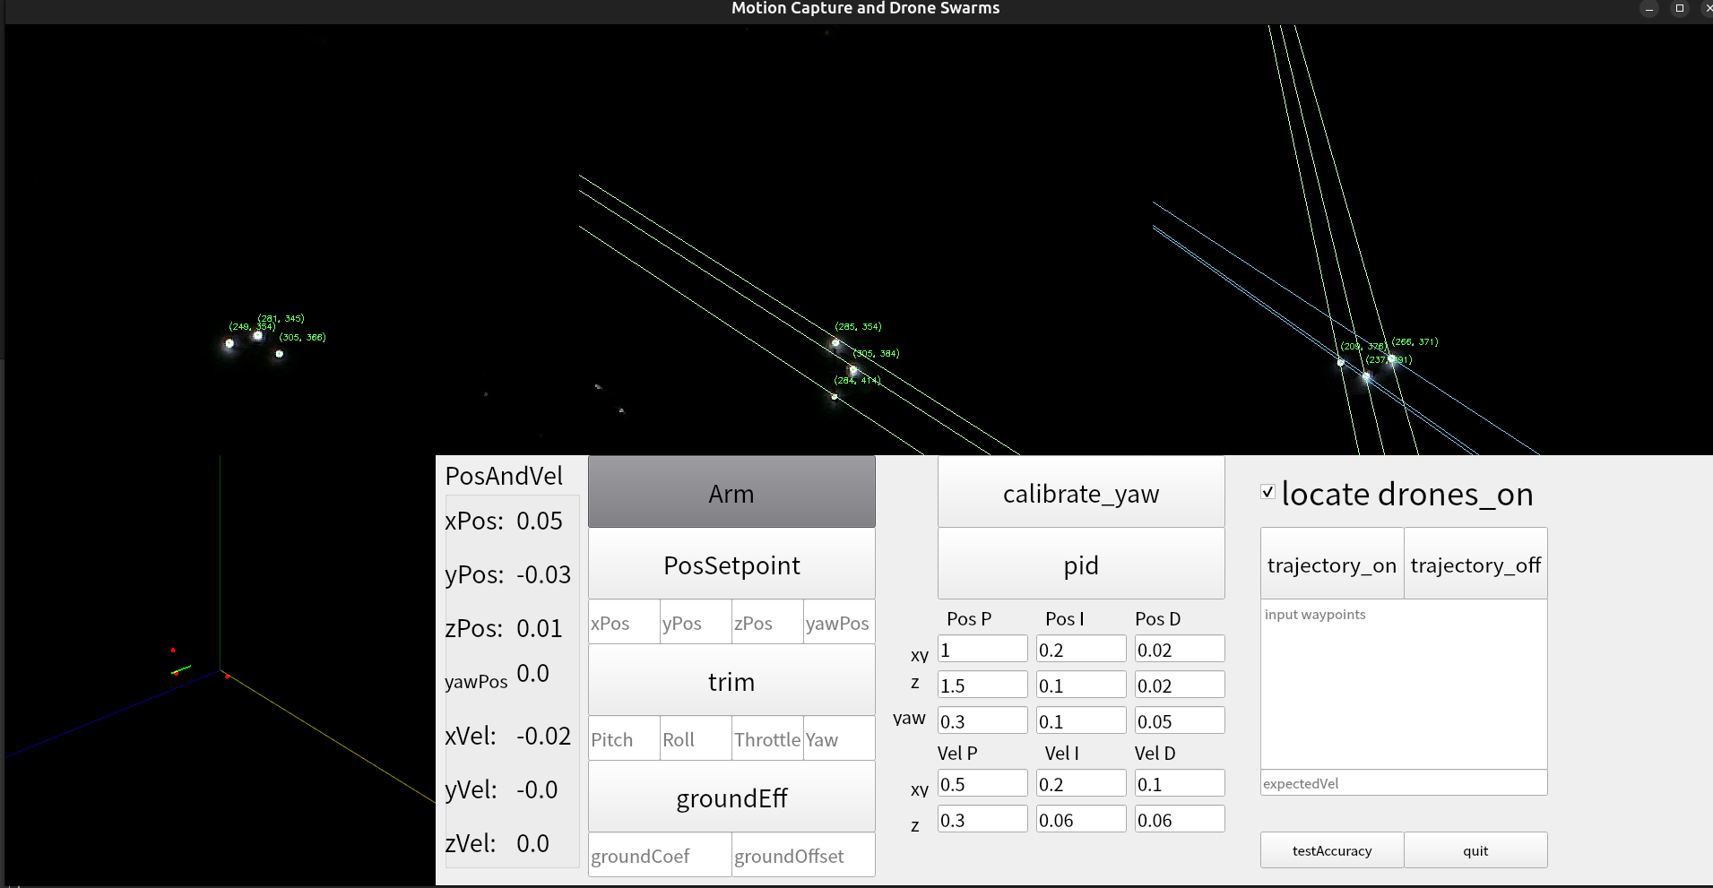Click the calibrate_yaw button

click(1080, 493)
